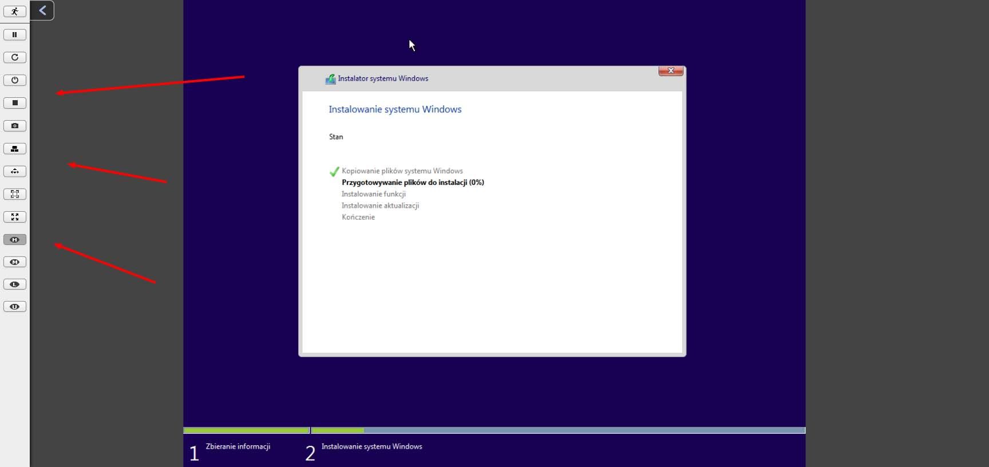This screenshot has width=989, height=467.
Task: Close the Instalator systemu Windows dialog
Action: pos(671,71)
